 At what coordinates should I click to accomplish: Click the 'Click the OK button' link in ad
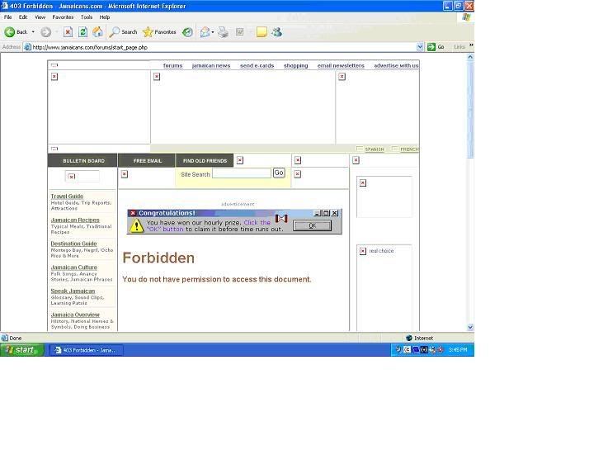209,225
